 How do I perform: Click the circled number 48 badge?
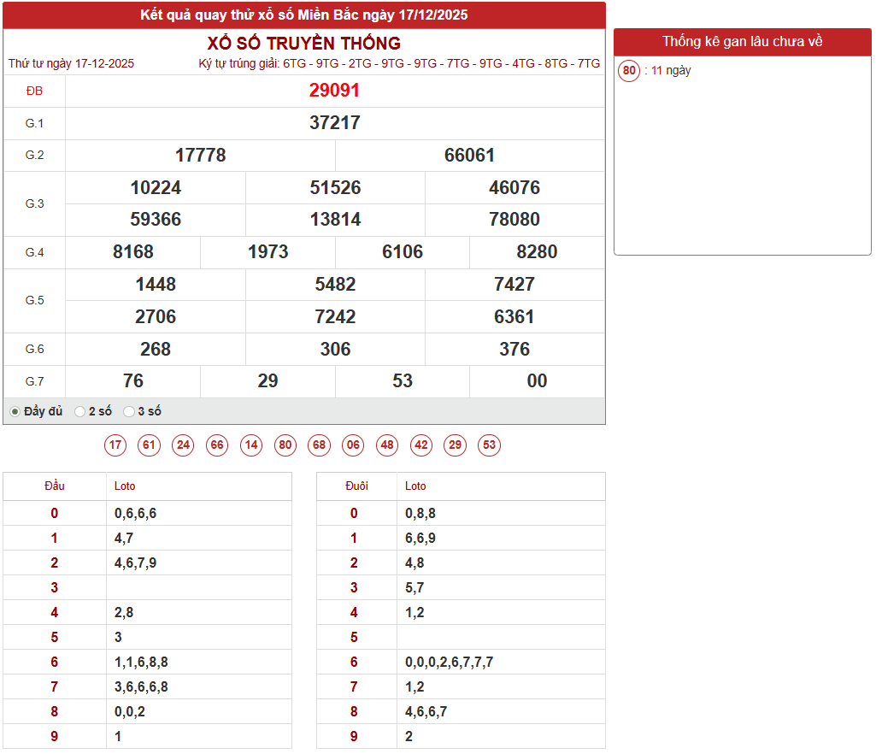pyautogui.click(x=387, y=445)
